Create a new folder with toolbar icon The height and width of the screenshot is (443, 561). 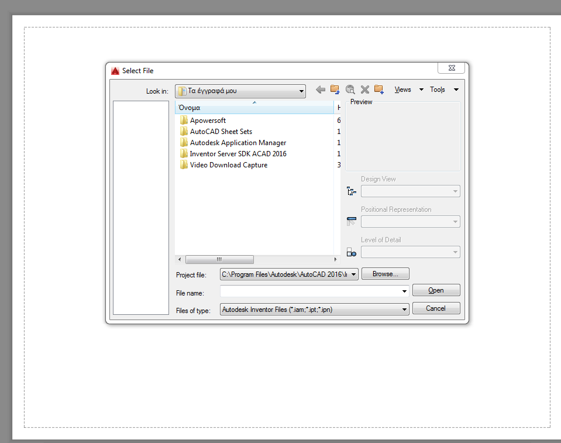point(379,90)
